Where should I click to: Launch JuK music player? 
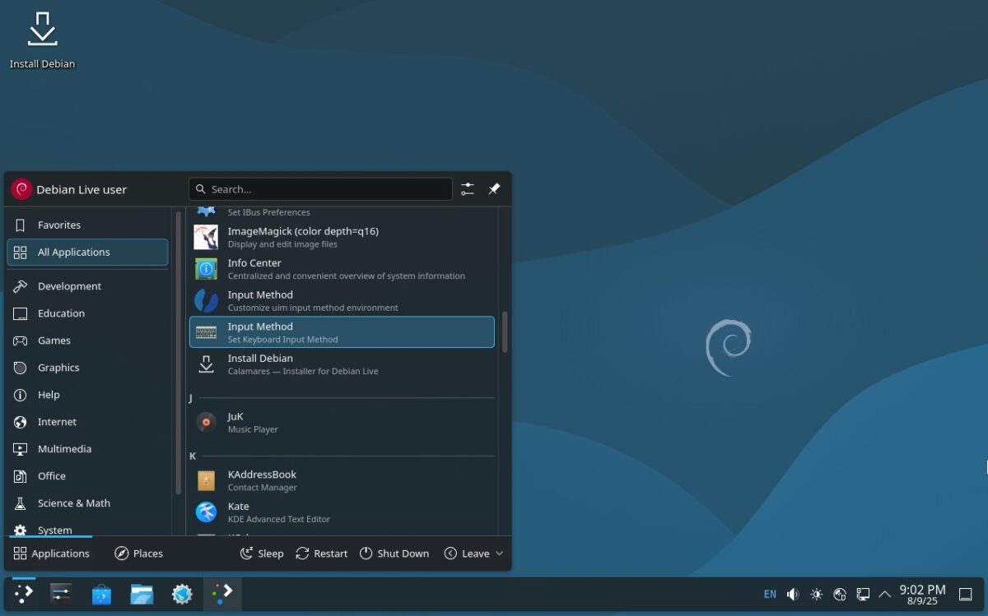pyautogui.click(x=342, y=422)
